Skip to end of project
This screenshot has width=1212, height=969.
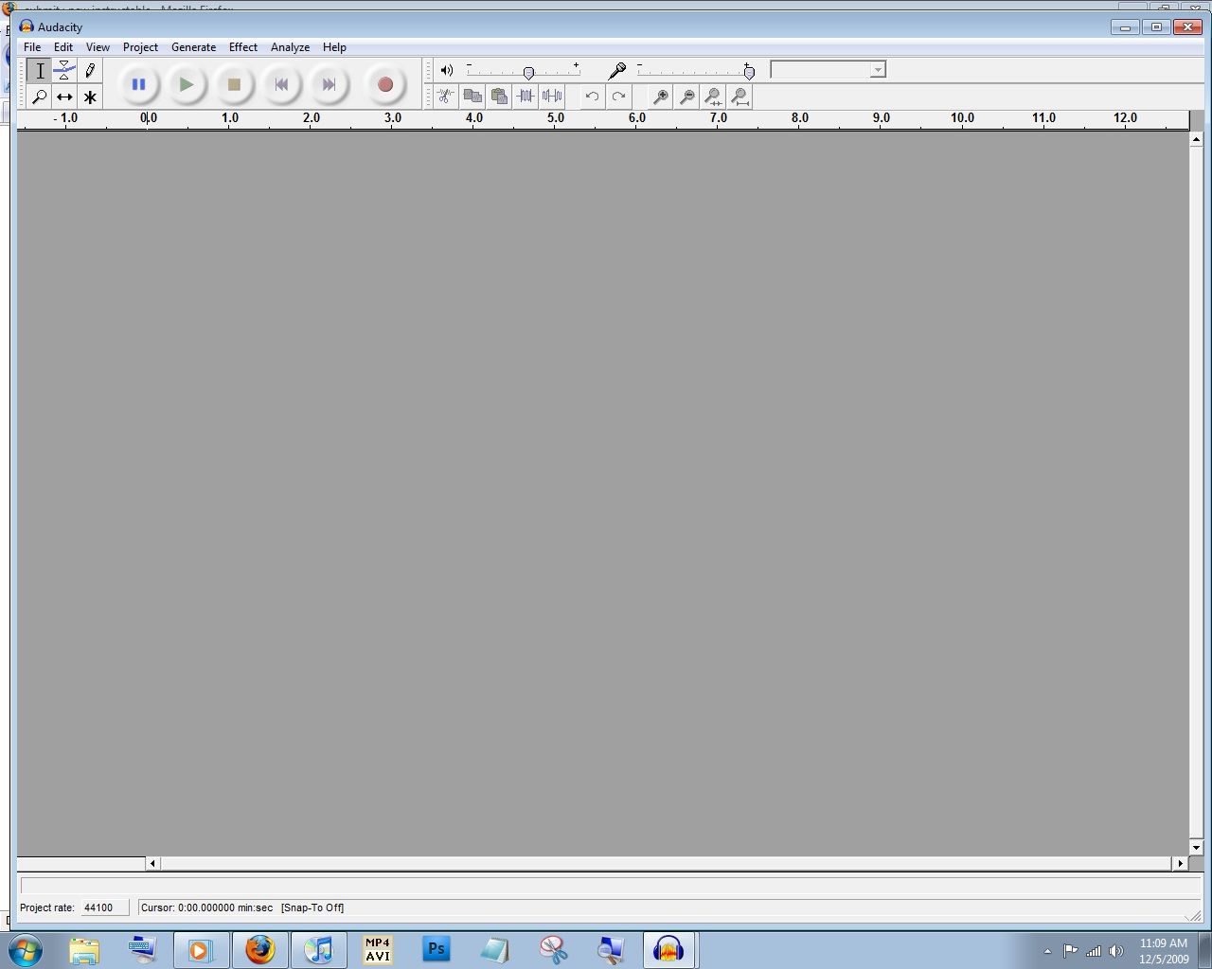329,84
